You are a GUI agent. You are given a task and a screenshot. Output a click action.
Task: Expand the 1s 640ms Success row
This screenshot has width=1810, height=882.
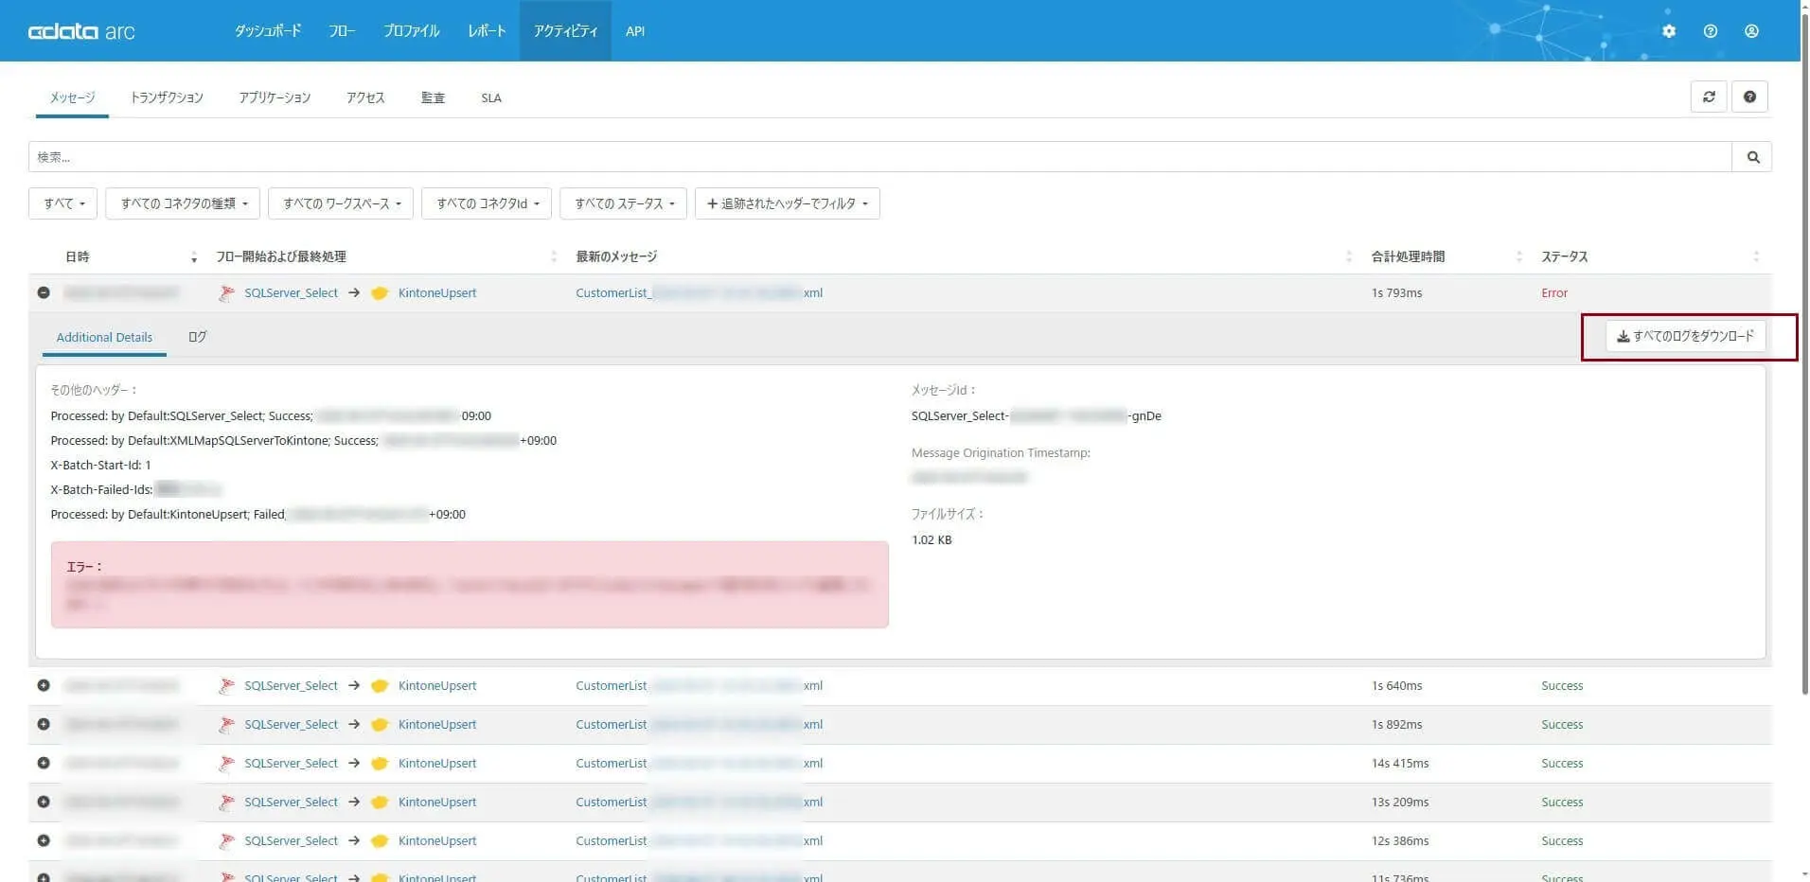tap(44, 685)
